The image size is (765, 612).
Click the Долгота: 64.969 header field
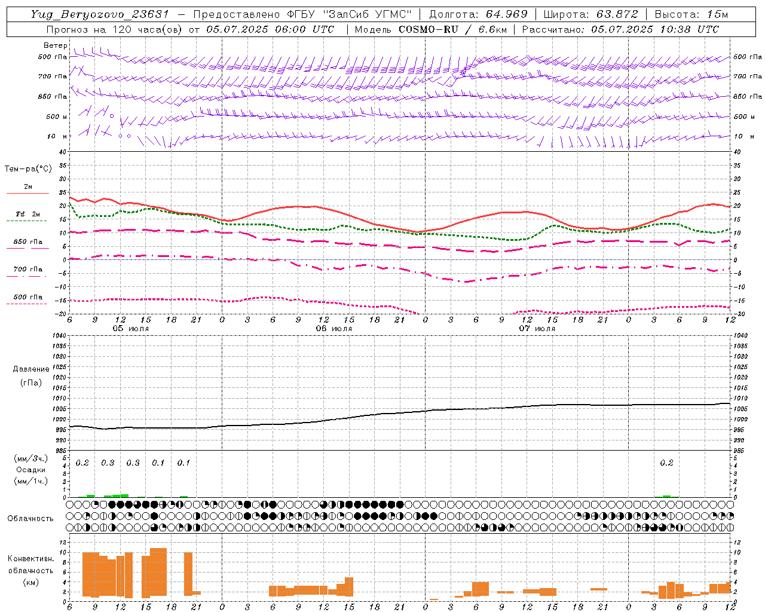[x=478, y=14]
